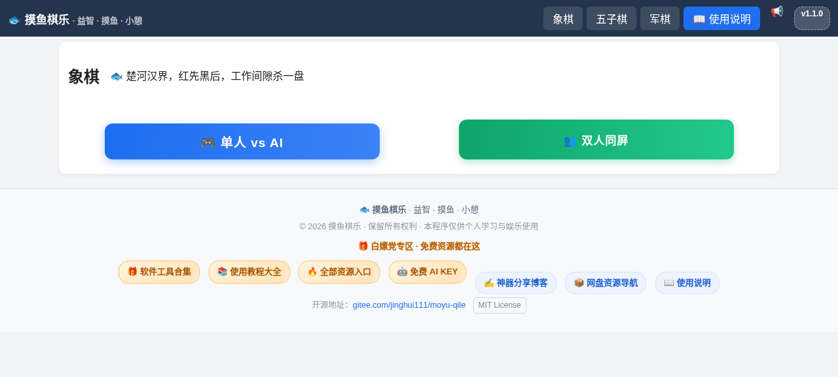The width and height of the screenshot is (838, 377).
Task: Click the 摸鱼棋乐 brand text in footer
Action: pos(389,210)
